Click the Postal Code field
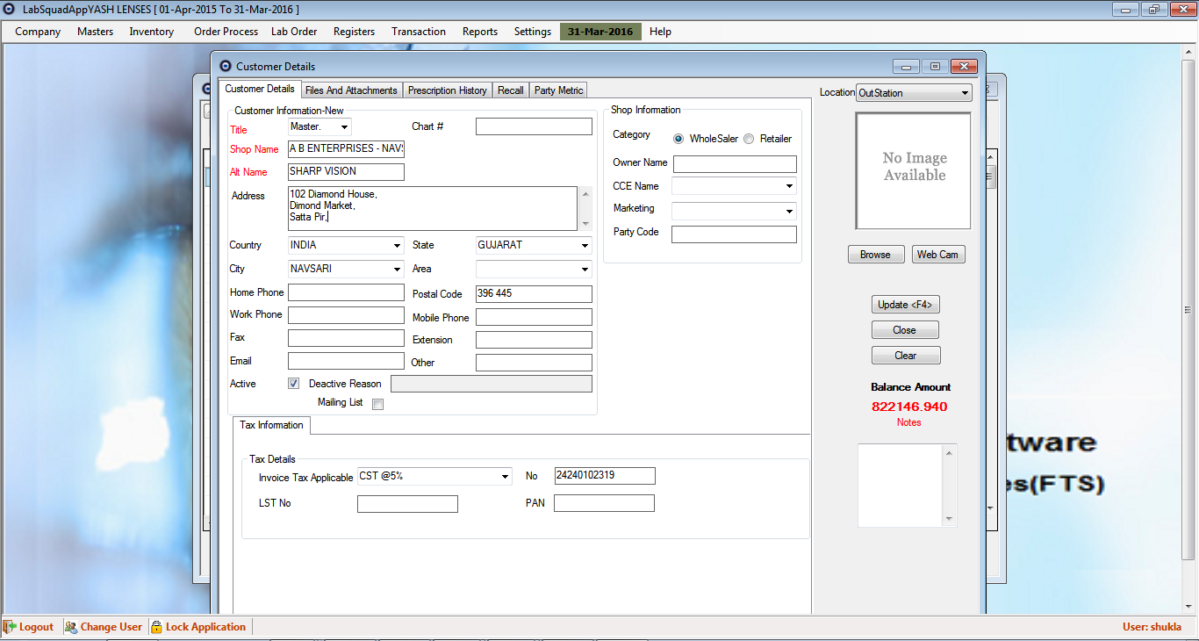The height and width of the screenshot is (641, 1199). pos(534,294)
